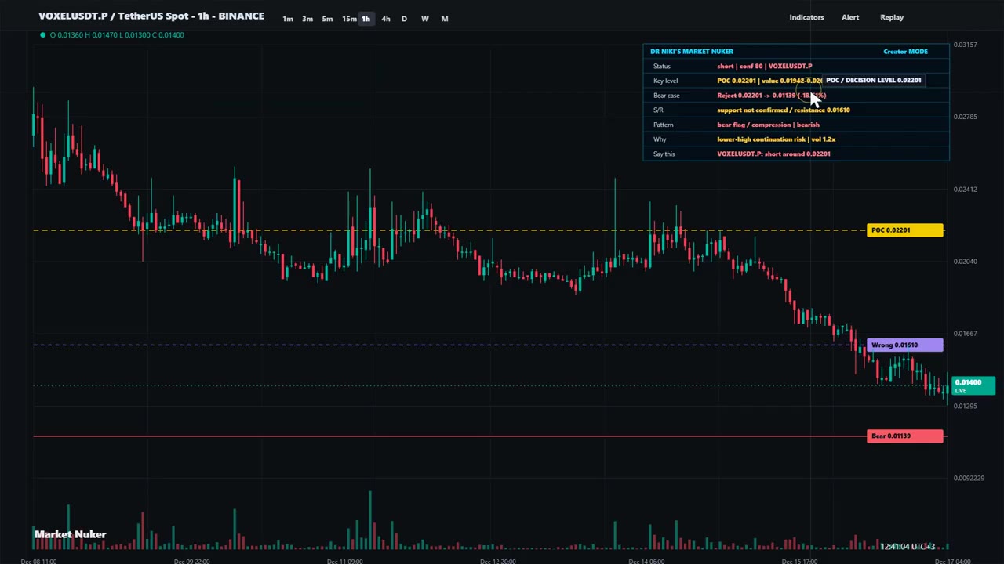The height and width of the screenshot is (564, 1004).
Task: Switch to the 3m timeframe
Action: (x=307, y=19)
